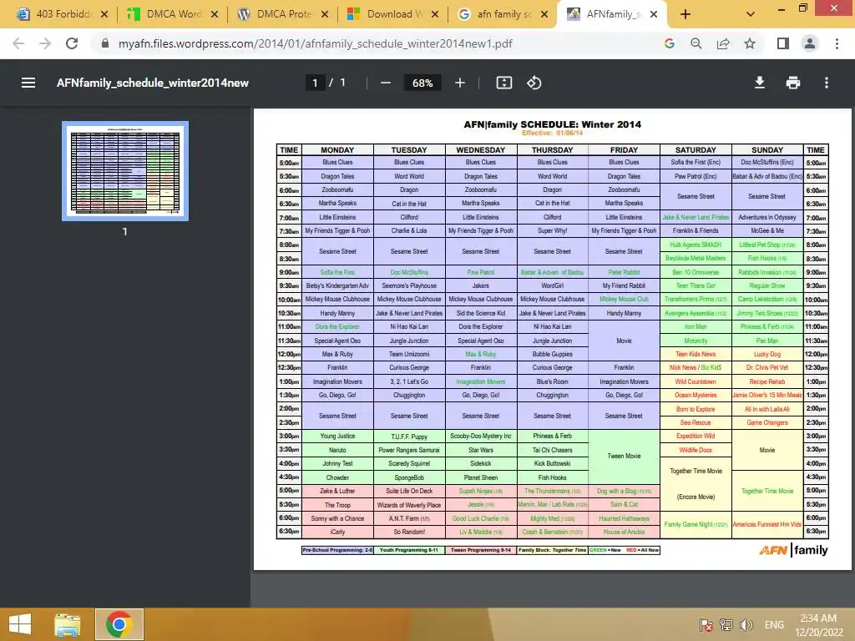Go forward in browser history
Image resolution: width=855 pixels, height=641 pixels.
(45, 43)
